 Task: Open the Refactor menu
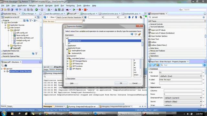[x=32, y=6]
